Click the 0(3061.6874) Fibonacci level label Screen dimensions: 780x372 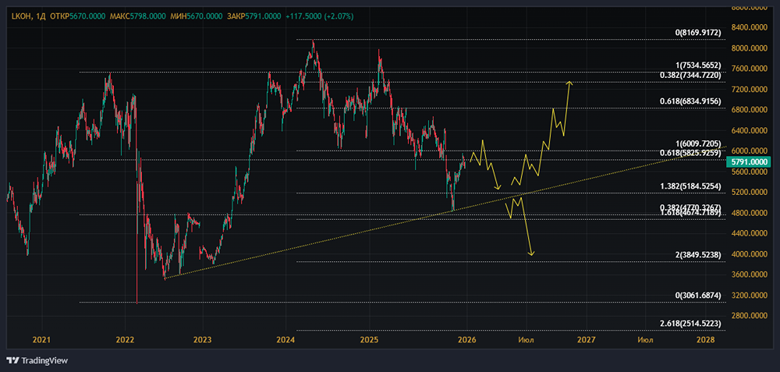pyautogui.click(x=698, y=296)
